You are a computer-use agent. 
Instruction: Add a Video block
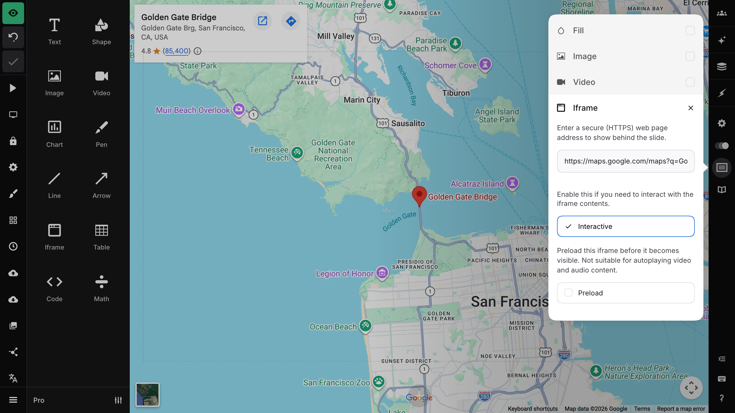click(102, 83)
